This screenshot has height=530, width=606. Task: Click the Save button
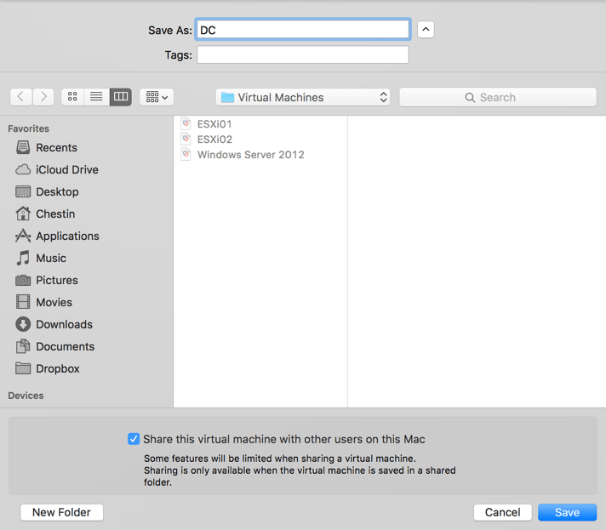tap(567, 512)
